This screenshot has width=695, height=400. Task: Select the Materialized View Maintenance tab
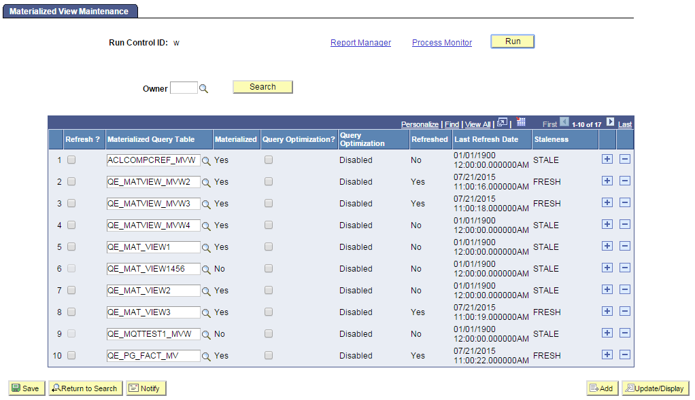point(70,11)
